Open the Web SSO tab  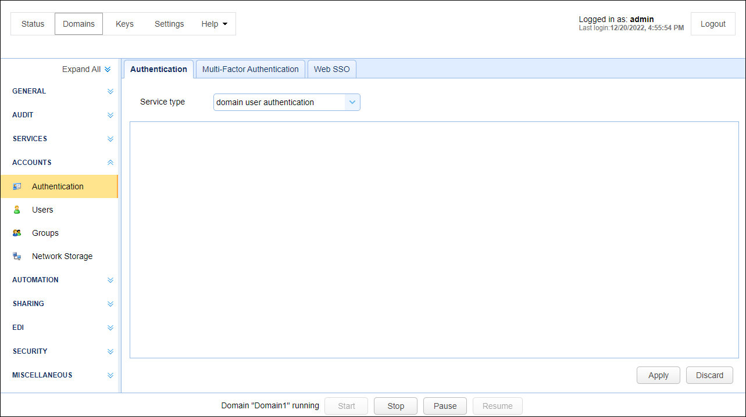point(331,69)
